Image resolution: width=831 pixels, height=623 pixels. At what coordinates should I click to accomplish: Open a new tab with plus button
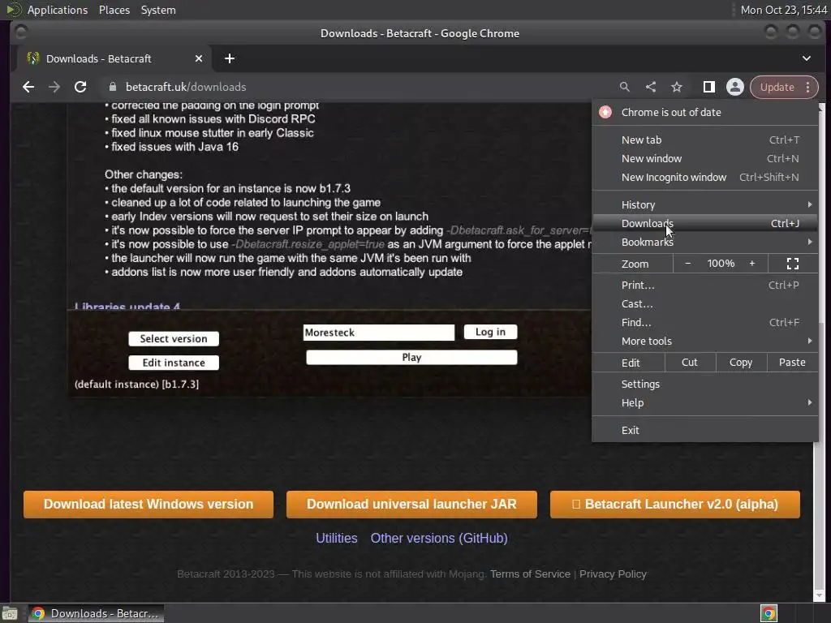[230, 58]
